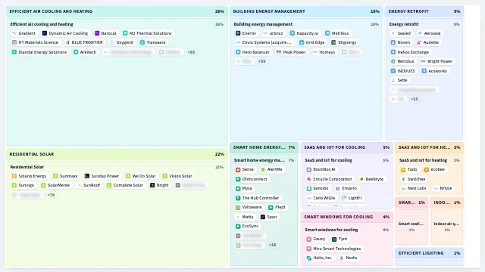
Task: Open the Tado company chip
Action: point(409,169)
